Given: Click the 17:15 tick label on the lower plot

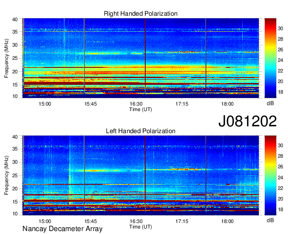Looking at the screenshot, I should 182,221.
